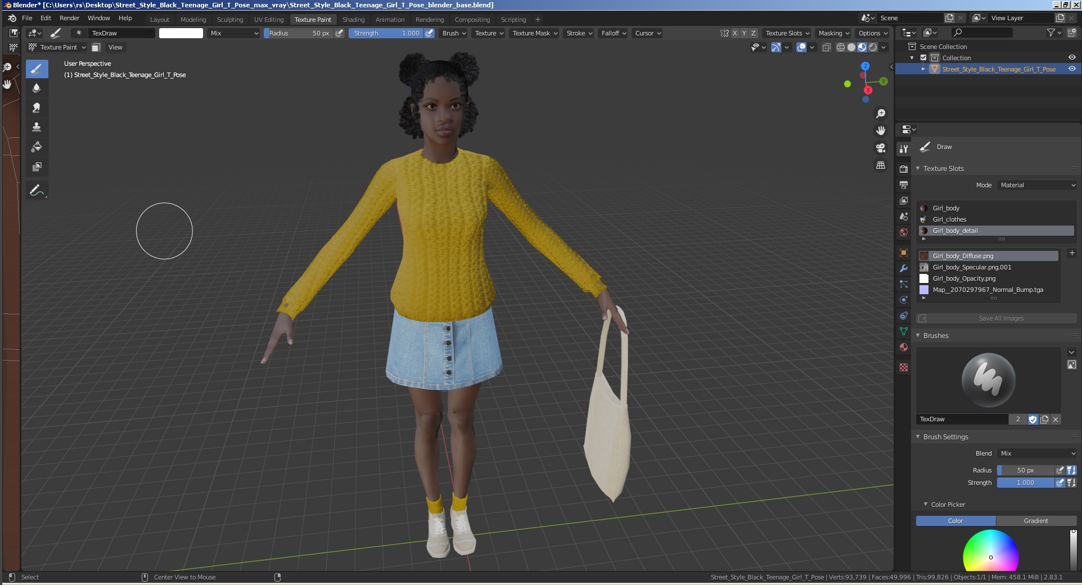
Task: Hide Street_Style_Black_Teenage_Girl_T_Pose object in outliner
Action: (1072, 69)
